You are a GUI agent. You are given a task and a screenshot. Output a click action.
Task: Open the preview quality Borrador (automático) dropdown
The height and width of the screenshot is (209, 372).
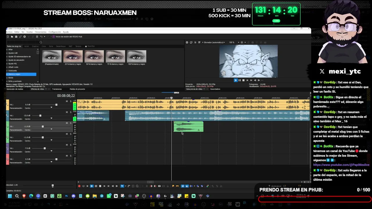click(214, 42)
